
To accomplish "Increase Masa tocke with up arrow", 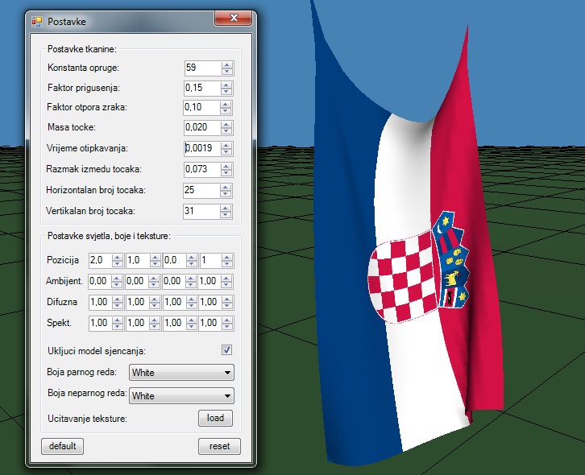I will click(226, 125).
